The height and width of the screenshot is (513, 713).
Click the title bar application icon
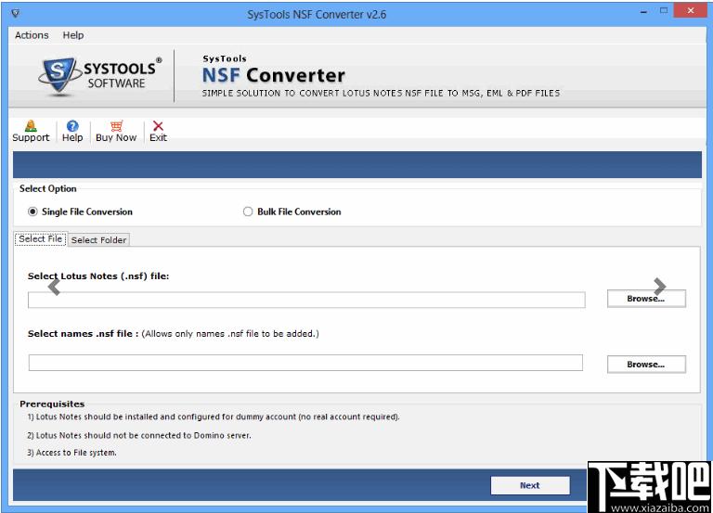coord(16,14)
